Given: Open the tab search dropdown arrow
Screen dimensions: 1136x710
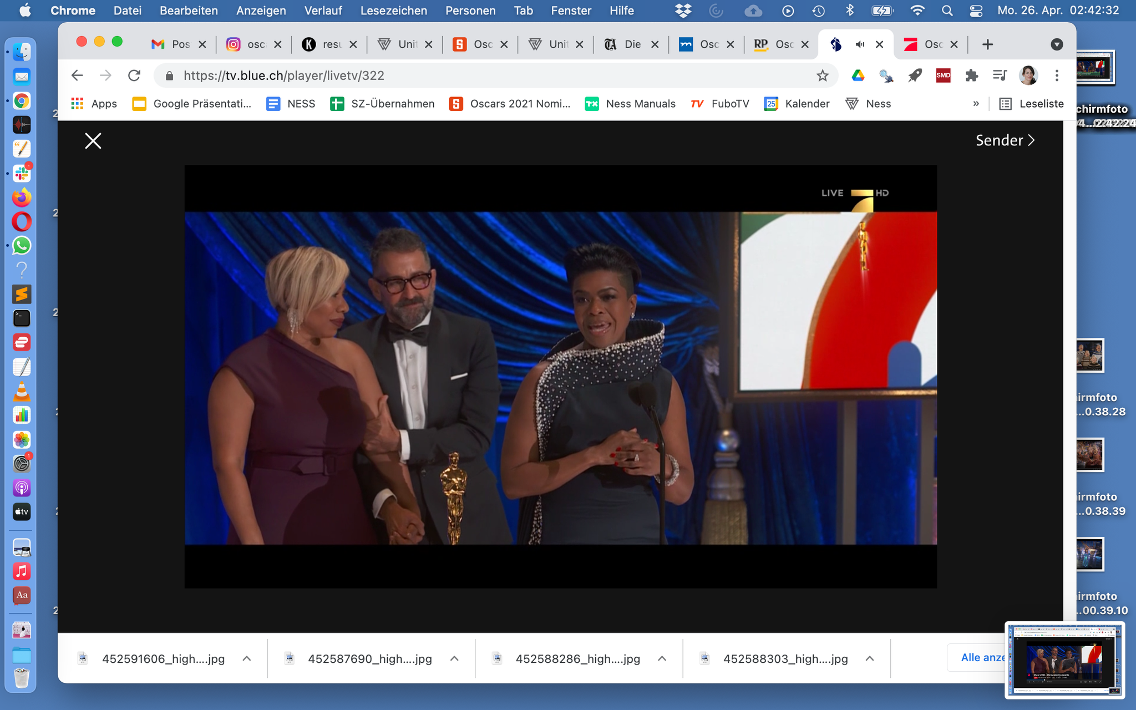Looking at the screenshot, I should [x=1056, y=44].
